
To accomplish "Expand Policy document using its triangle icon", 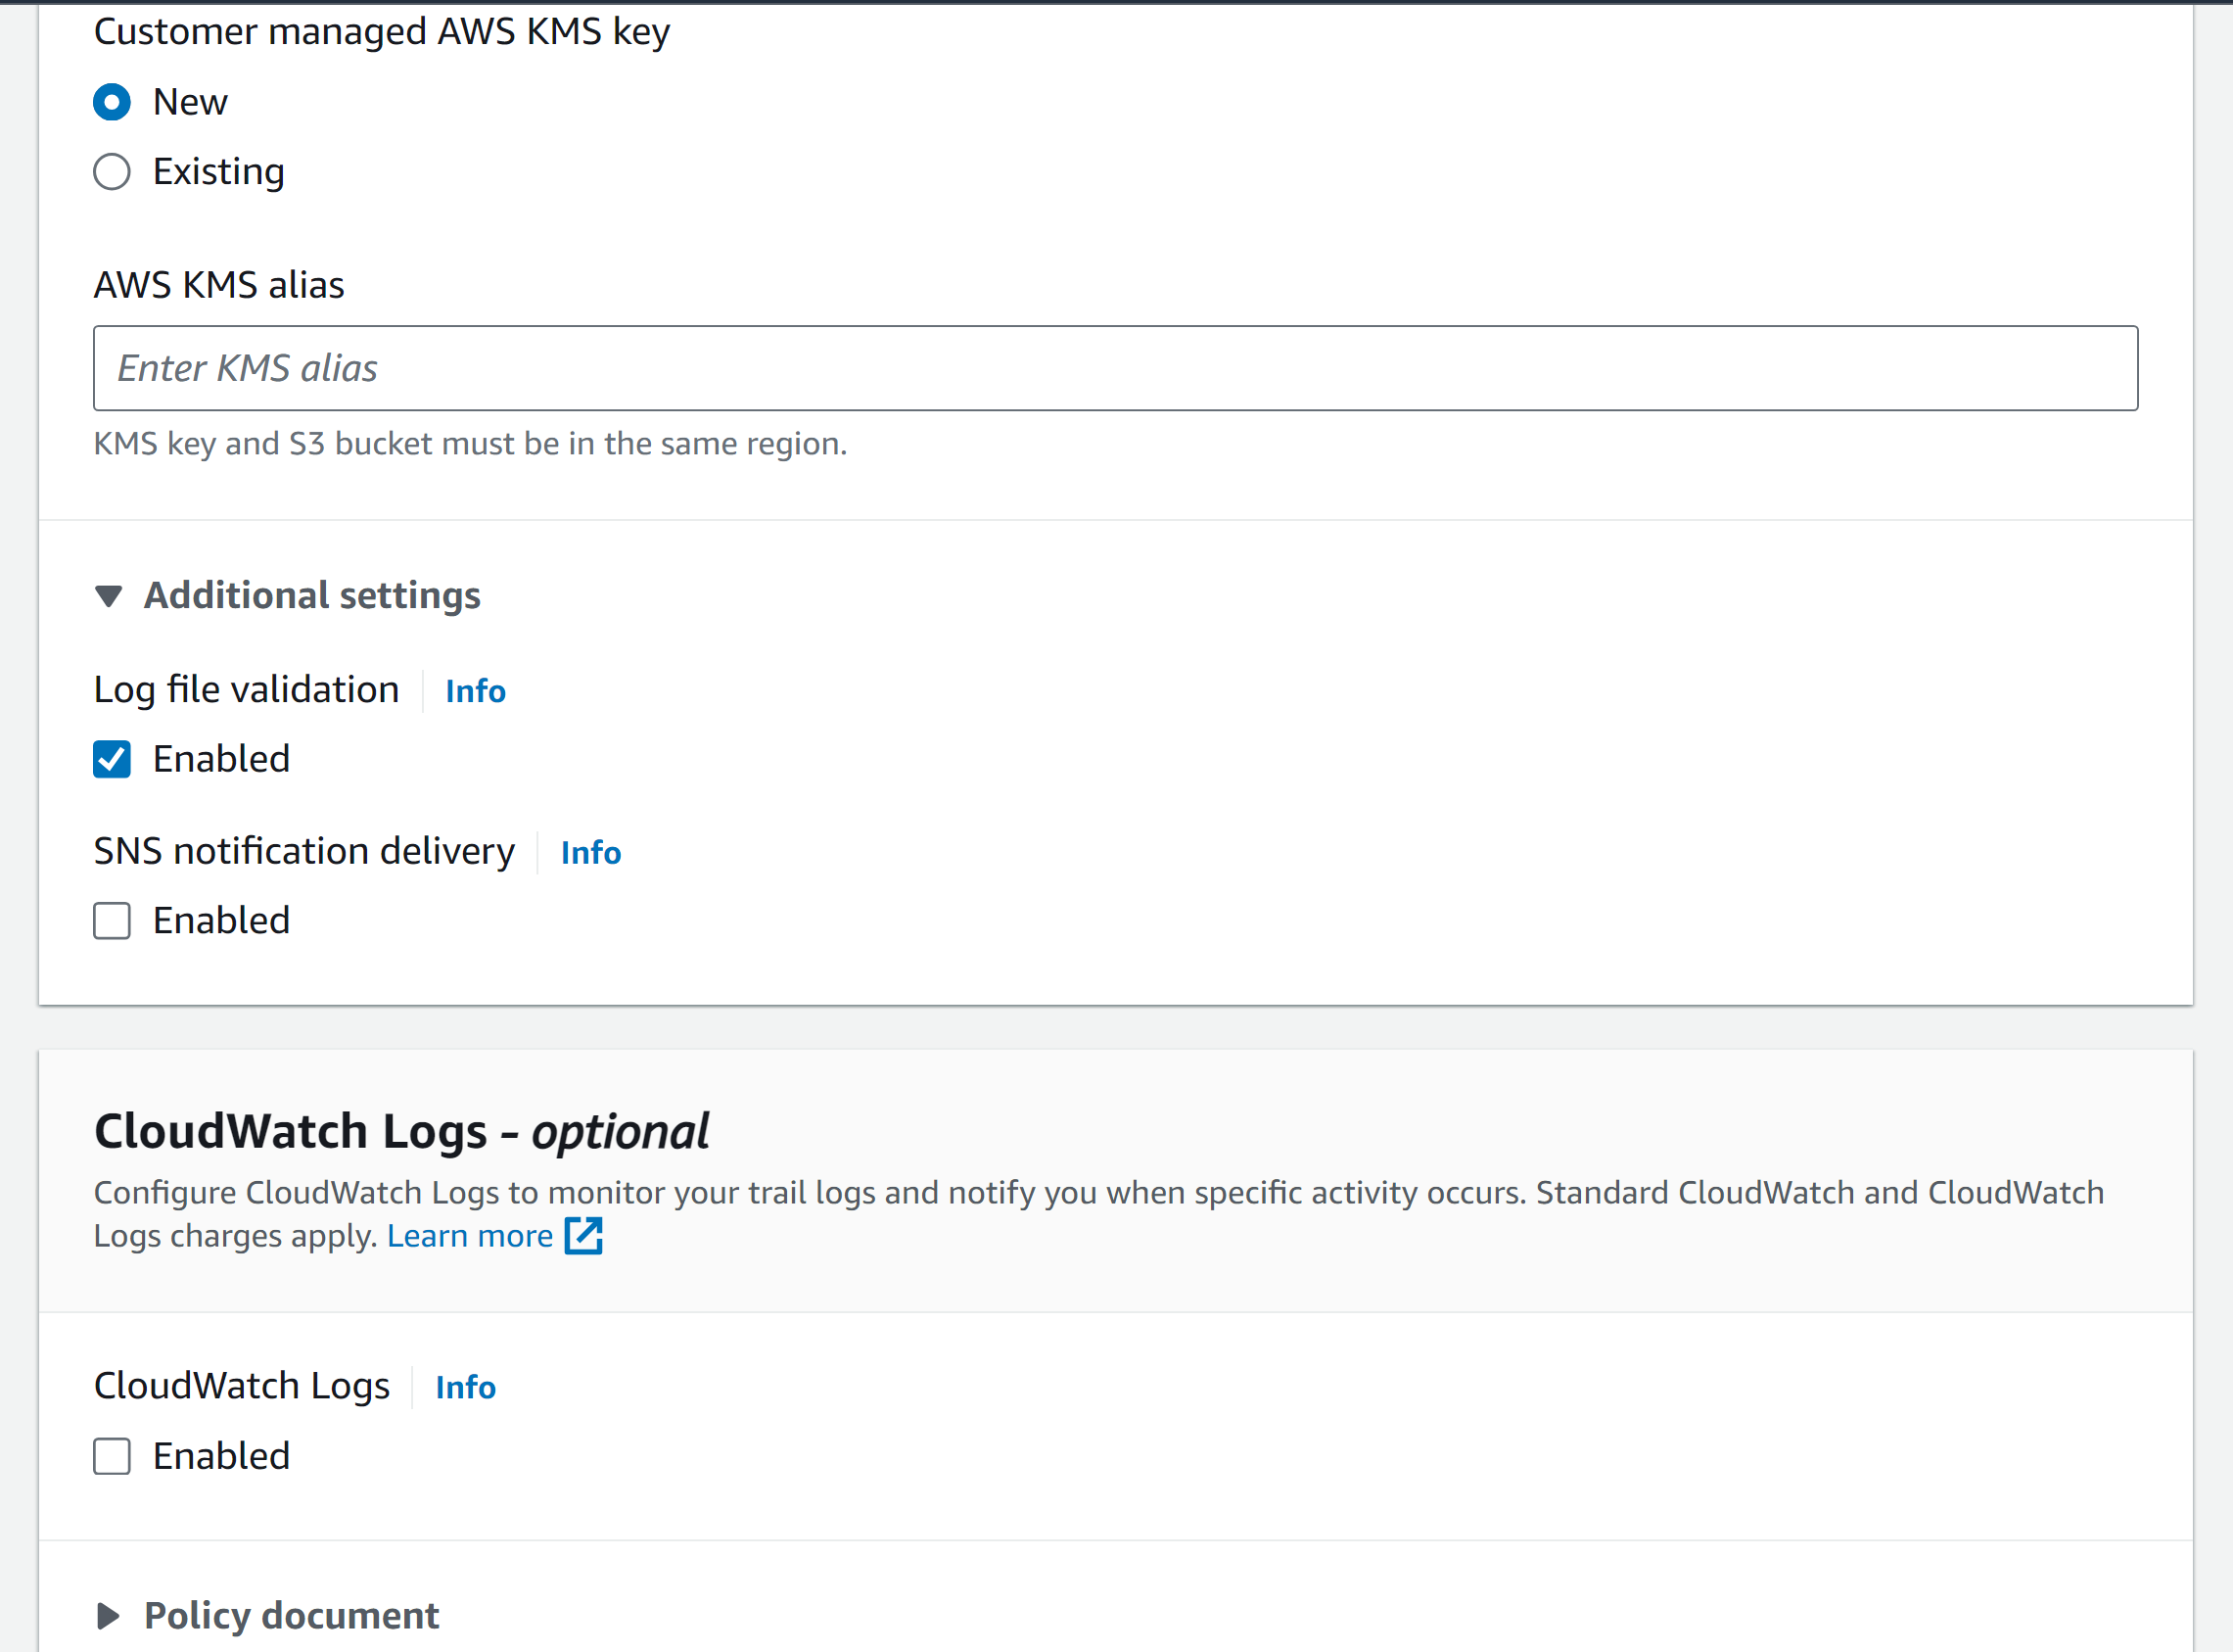I will click(x=109, y=1616).
